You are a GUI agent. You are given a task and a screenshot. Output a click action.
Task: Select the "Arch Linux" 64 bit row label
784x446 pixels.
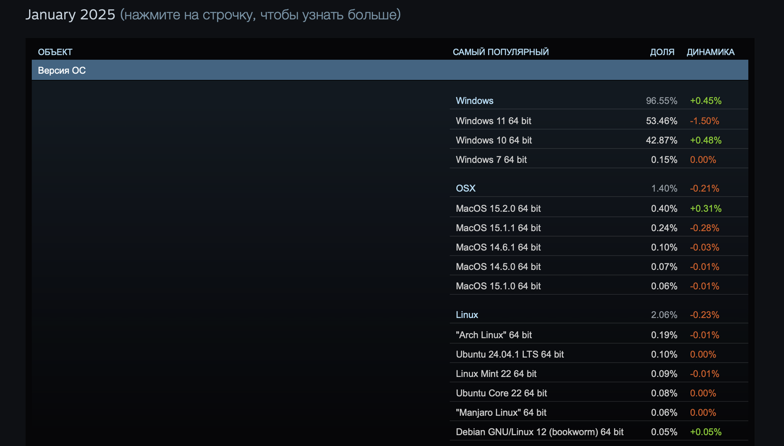[494, 335]
